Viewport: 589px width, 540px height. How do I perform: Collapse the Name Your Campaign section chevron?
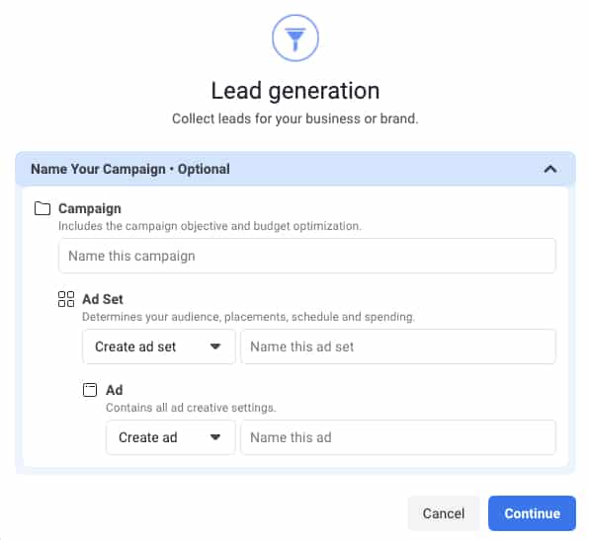pos(550,169)
